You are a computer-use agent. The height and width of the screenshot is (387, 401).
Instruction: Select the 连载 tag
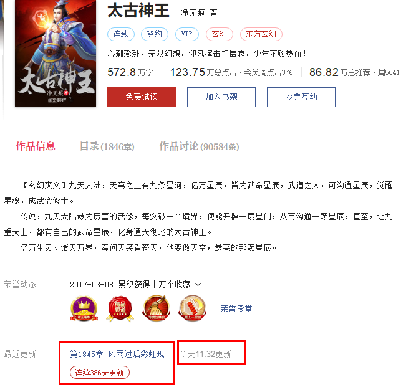(121, 34)
